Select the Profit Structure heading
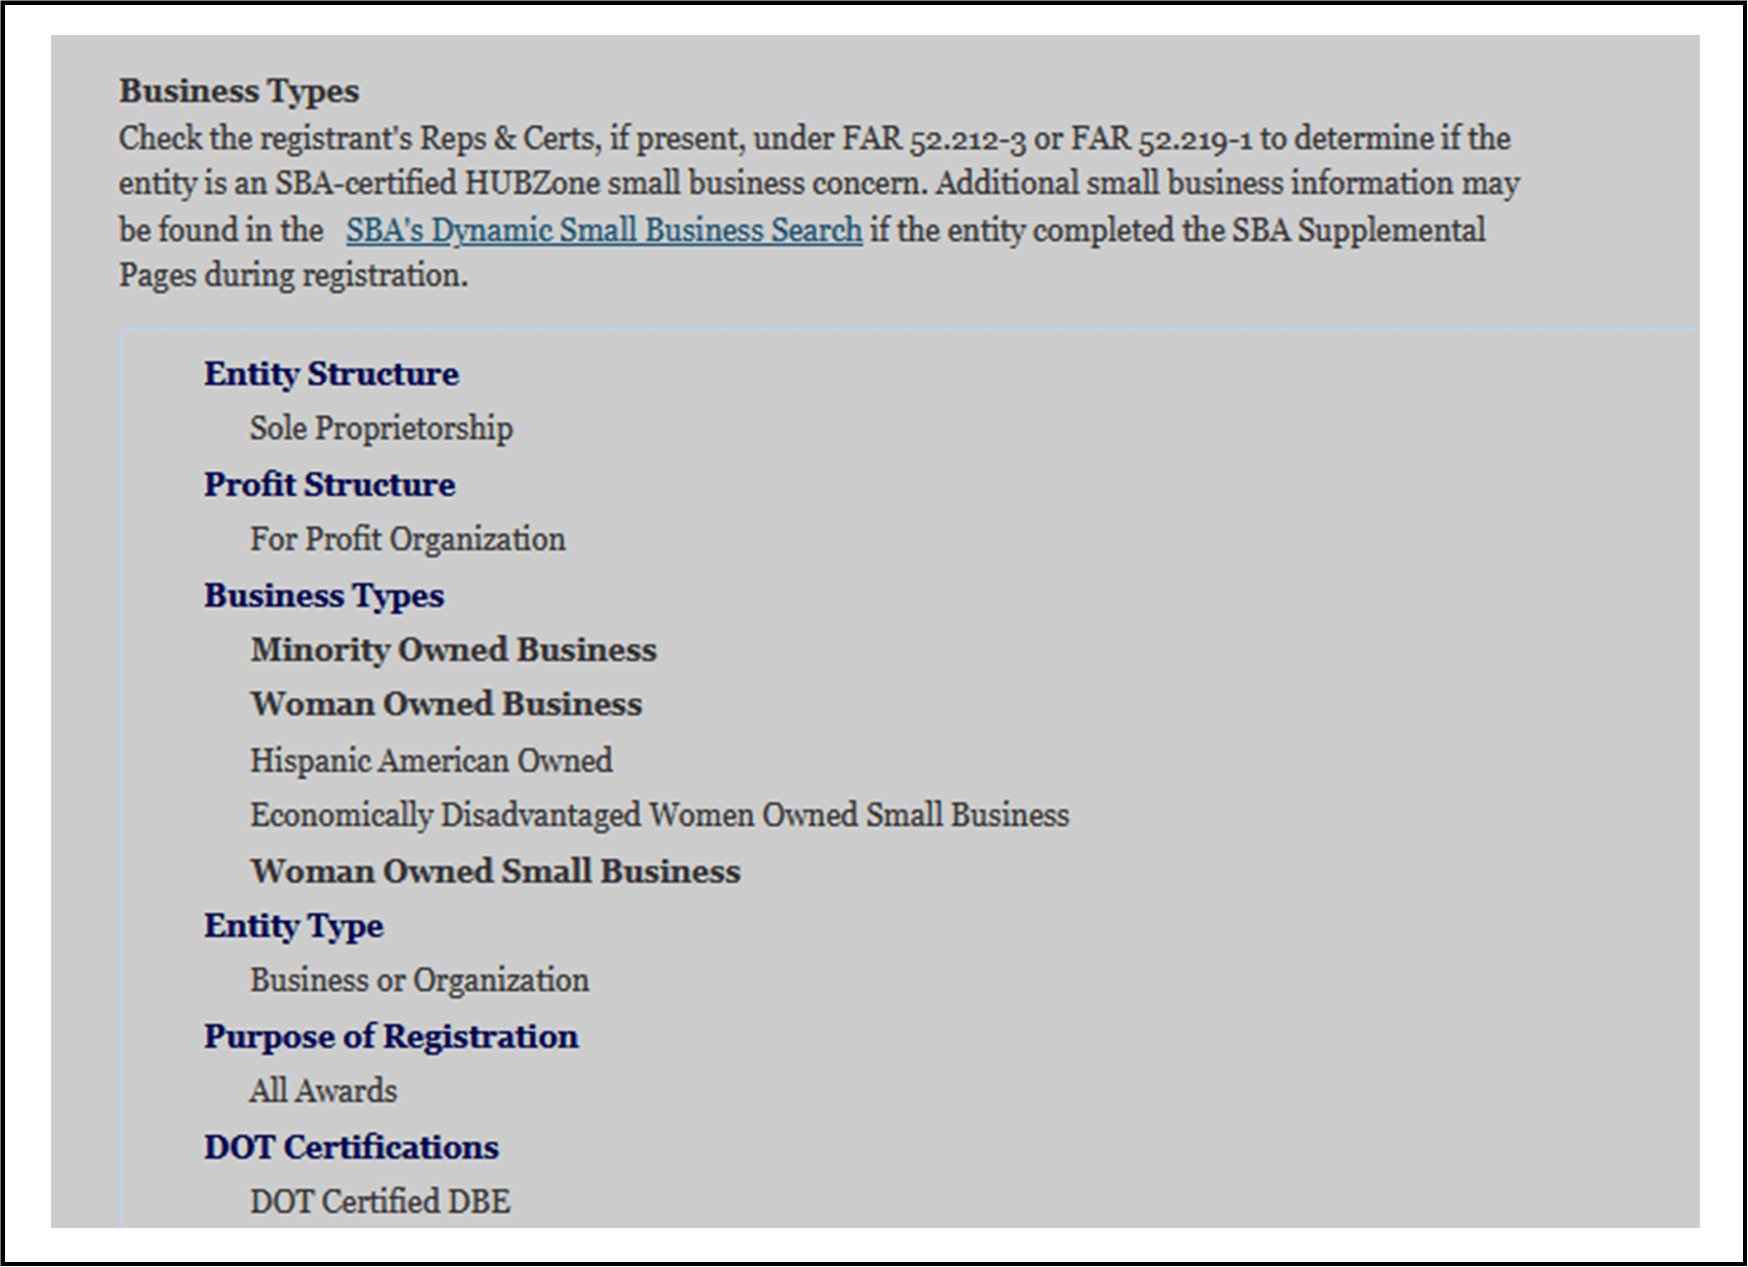The width and height of the screenshot is (1748, 1267). tap(329, 484)
